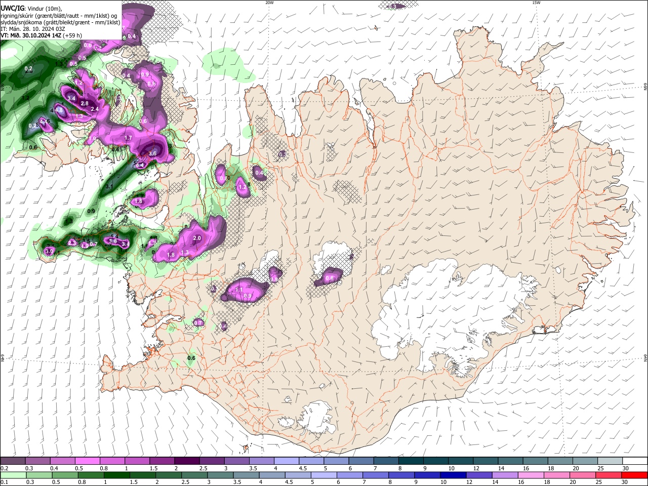The image size is (648, 486).
Task: Select the darkest green 1 rain scale swatch
Action: point(116,475)
